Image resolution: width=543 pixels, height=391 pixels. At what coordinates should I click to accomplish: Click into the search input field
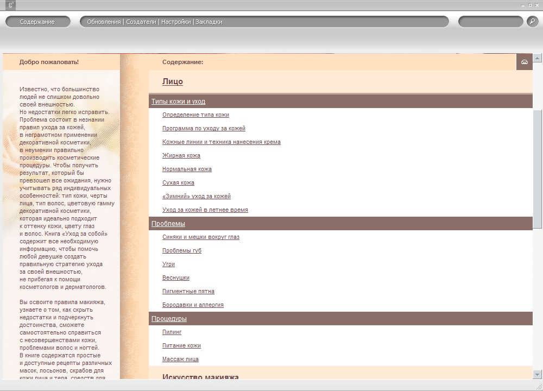coord(490,22)
